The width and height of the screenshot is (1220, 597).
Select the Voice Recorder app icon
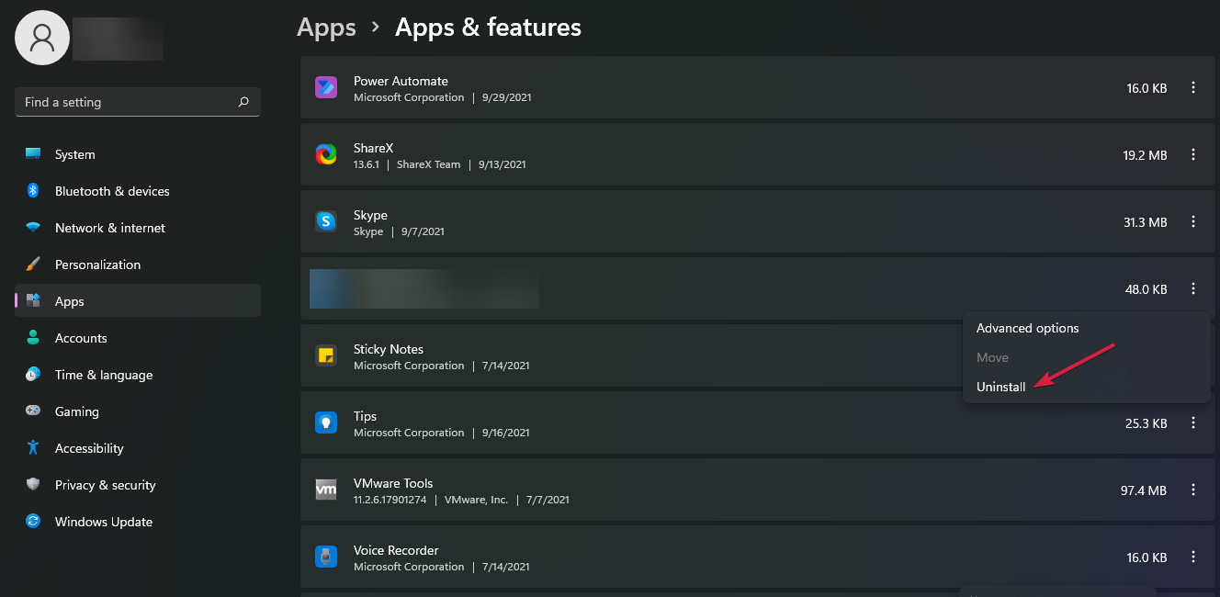click(326, 557)
